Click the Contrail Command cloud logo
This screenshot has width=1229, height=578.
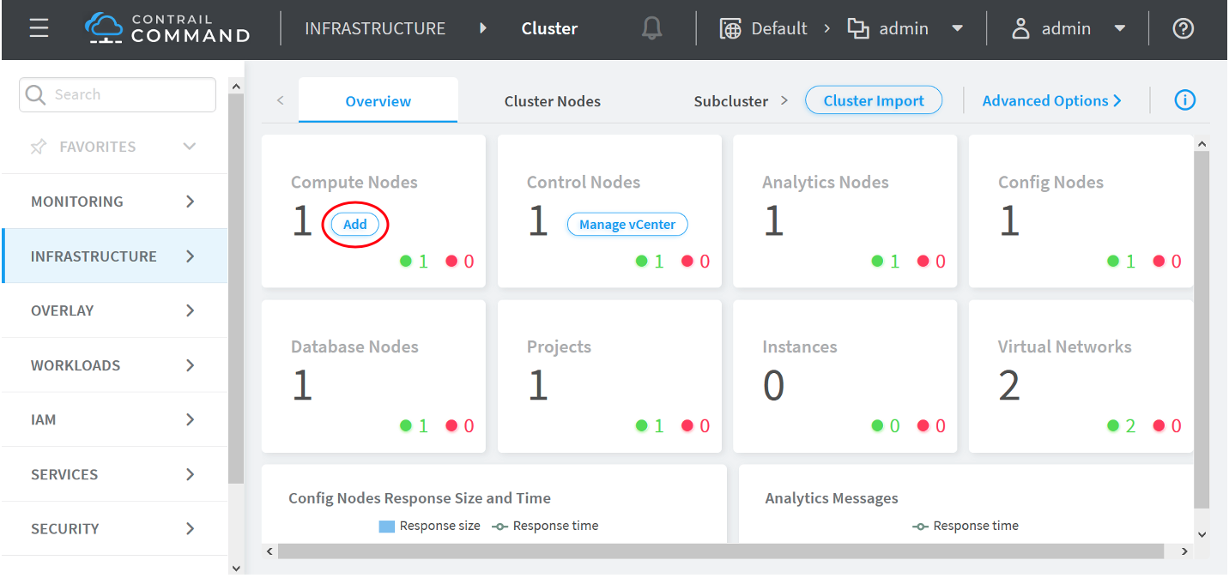tap(104, 27)
